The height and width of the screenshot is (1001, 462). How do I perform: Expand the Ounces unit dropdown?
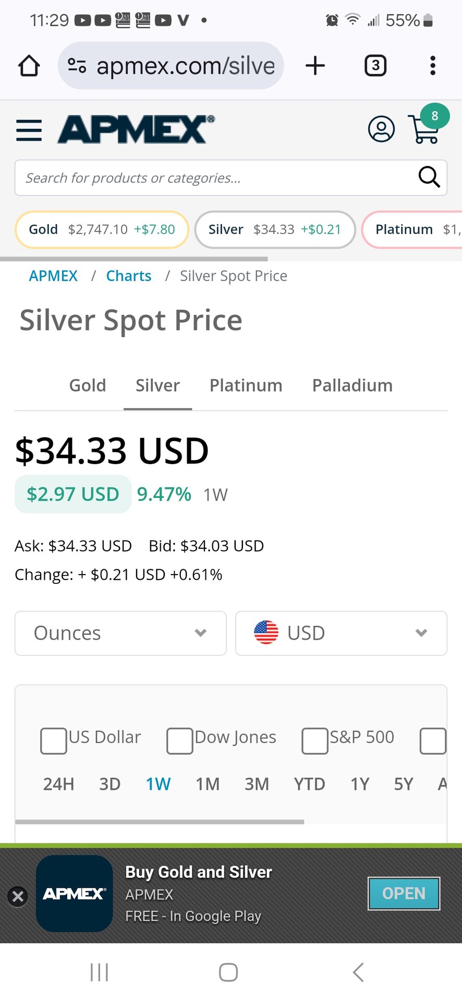(120, 633)
